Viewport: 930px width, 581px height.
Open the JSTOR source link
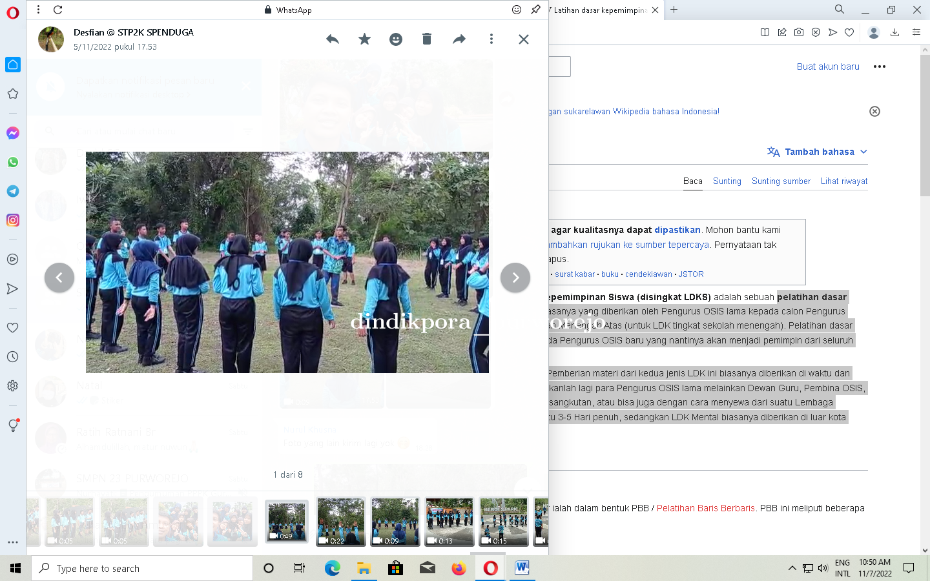click(x=691, y=274)
